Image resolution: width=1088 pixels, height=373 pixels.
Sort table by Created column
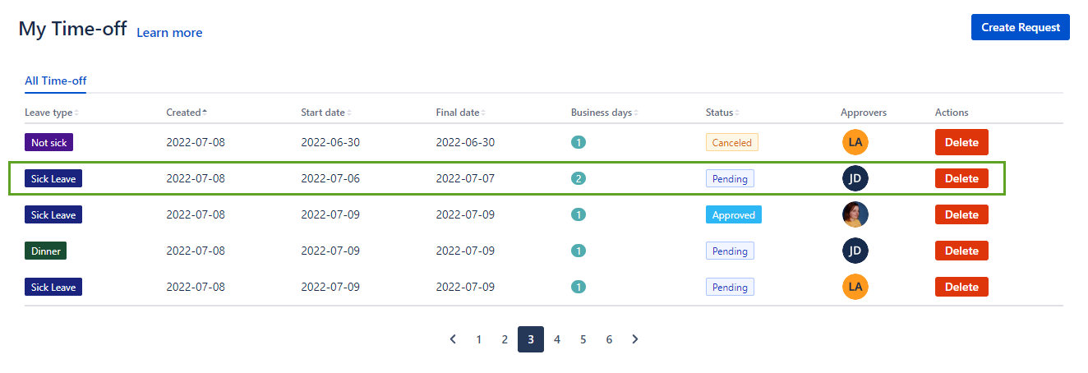point(187,113)
